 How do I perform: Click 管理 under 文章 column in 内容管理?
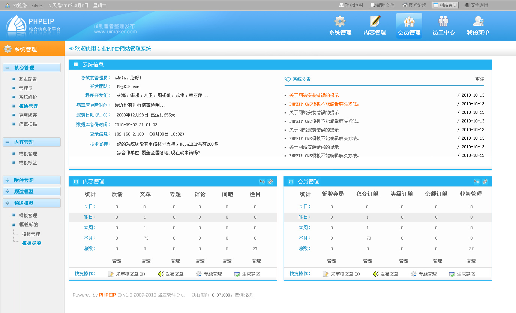coord(146,261)
